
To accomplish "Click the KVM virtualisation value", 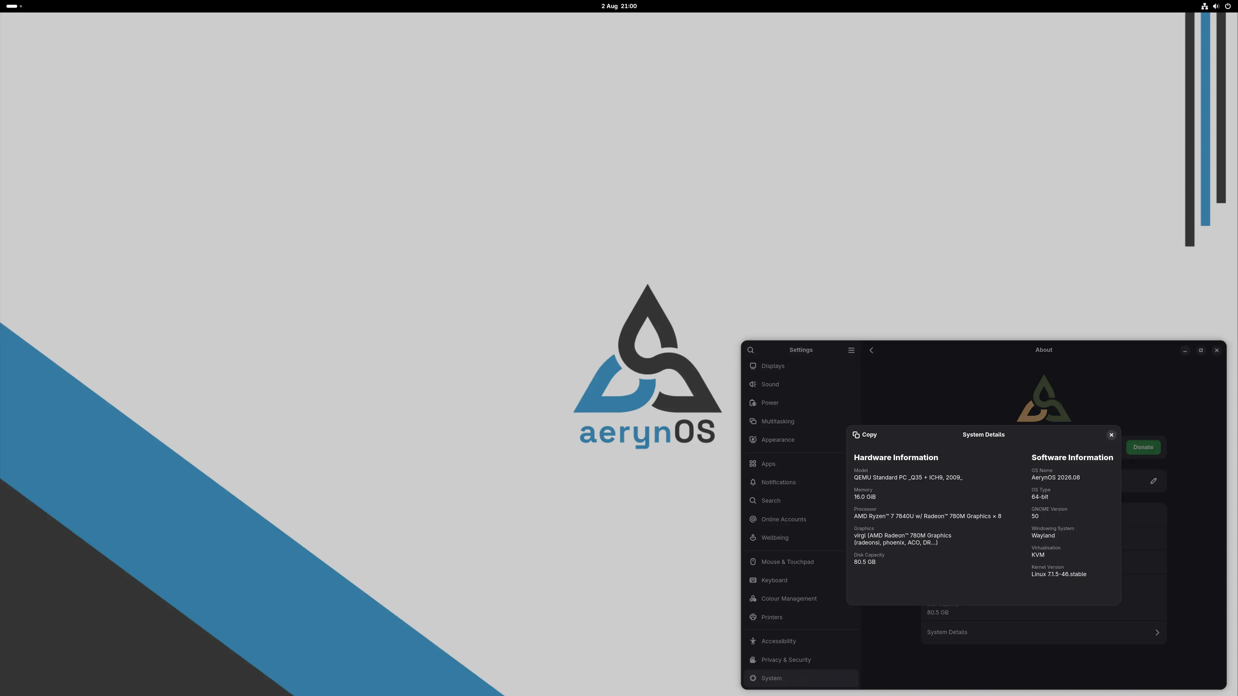I will click(x=1037, y=555).
